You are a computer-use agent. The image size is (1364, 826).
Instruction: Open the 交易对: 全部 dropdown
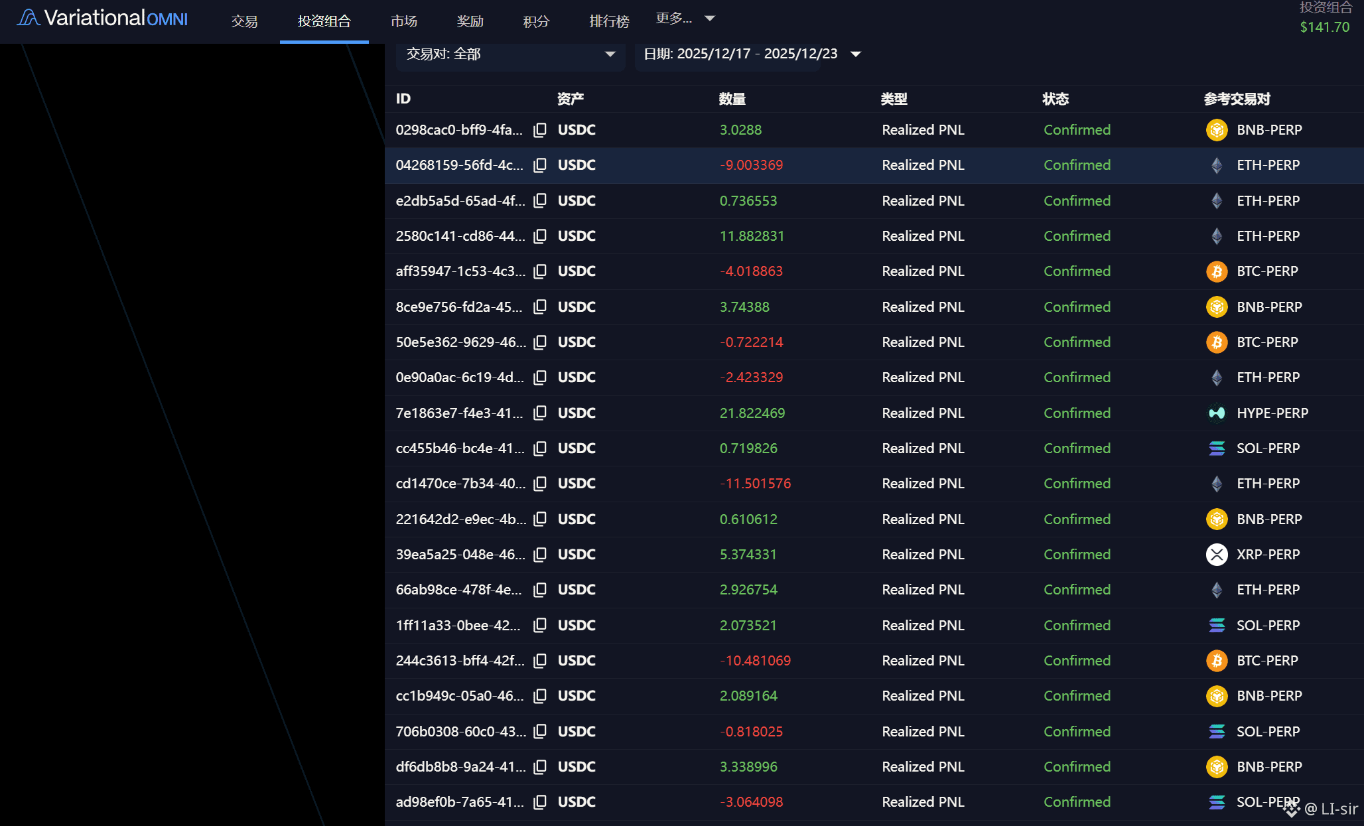click(511, 54)
